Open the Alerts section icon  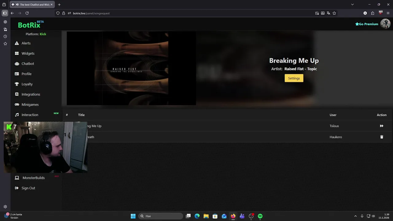coord(17,43)
